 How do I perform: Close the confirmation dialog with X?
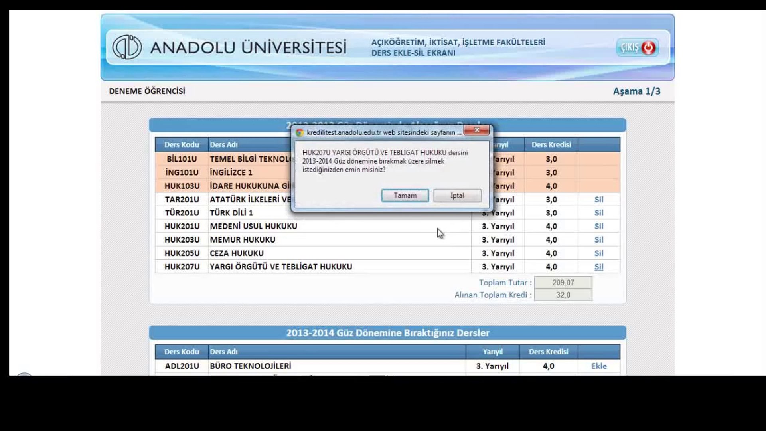pyautogui.click(x=476, y=130)
